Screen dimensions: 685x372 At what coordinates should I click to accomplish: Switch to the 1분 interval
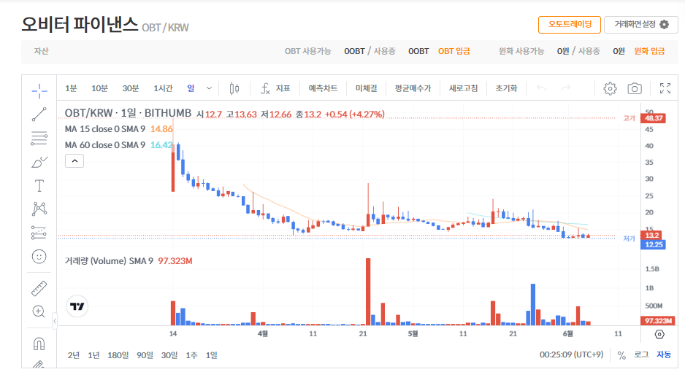[x=71, y=88]
